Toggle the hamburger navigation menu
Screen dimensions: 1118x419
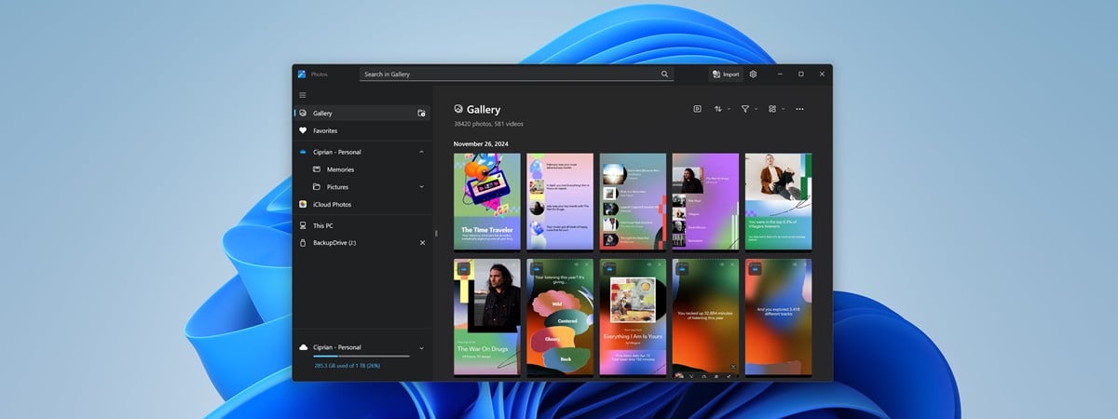302,95
